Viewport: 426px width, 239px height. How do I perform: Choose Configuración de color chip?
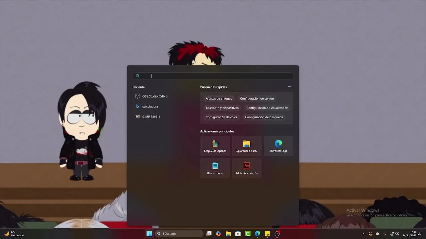tap(221, 117)
